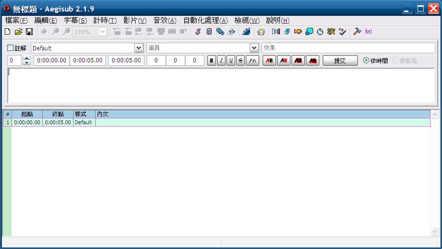Viewport: 442px width, 249px height.
Task: Click the 起點 column header
Action: pyautogui.click(x=27, y=114)
